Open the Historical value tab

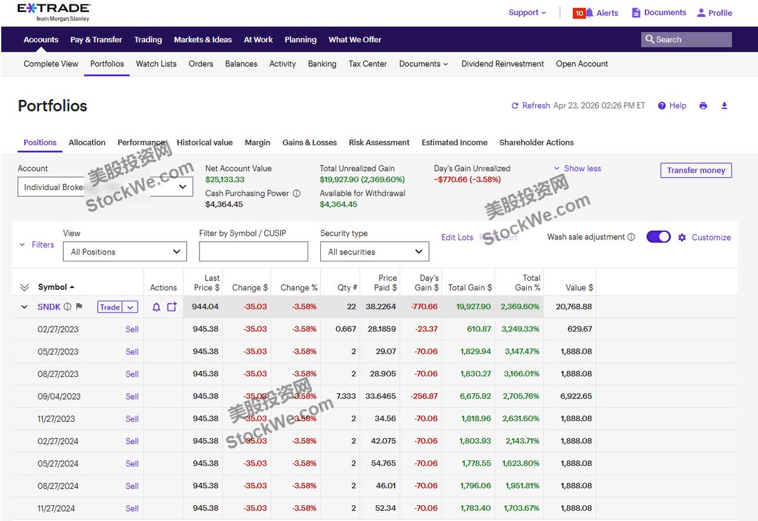(205, 142)
